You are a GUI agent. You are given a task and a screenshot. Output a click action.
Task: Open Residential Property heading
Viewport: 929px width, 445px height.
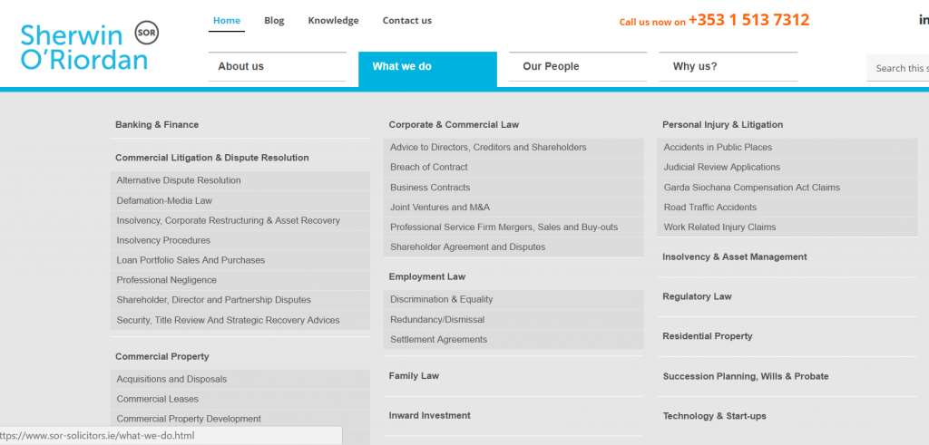point(708,337)
